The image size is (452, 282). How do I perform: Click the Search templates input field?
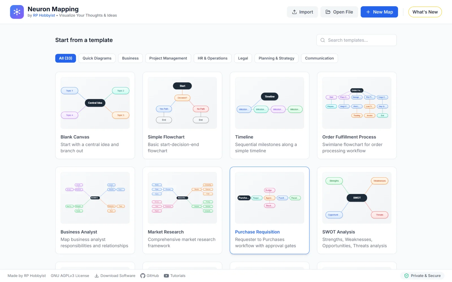click(x=357, y=40)
